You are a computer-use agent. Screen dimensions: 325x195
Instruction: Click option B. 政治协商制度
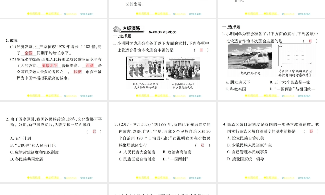coord(177,152)
